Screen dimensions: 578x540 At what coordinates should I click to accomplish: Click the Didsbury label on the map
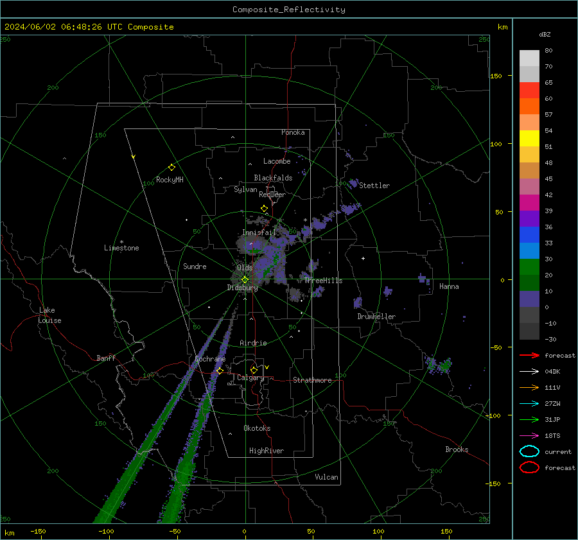coord(242,288)
